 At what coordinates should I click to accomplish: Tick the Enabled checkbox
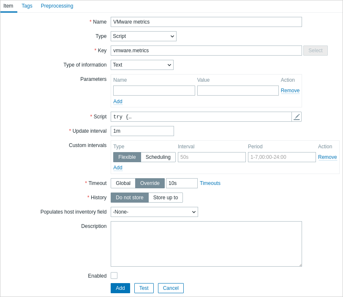[114, 276]
